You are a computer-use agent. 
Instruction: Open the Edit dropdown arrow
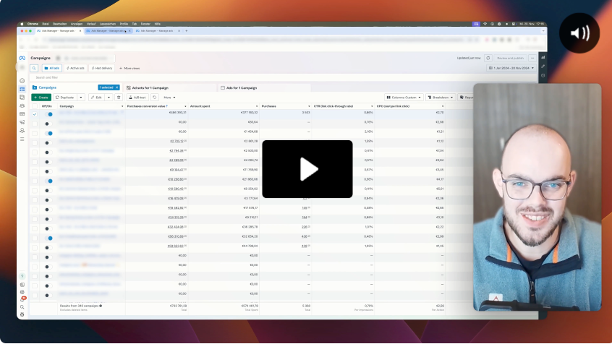coord(109,98)
